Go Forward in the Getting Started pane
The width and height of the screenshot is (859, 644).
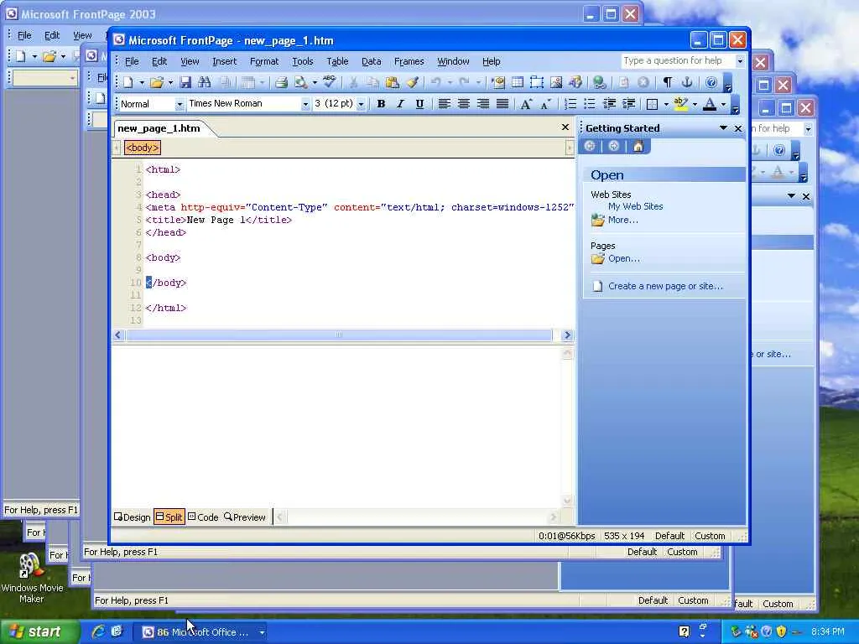[x=613, y=146]
